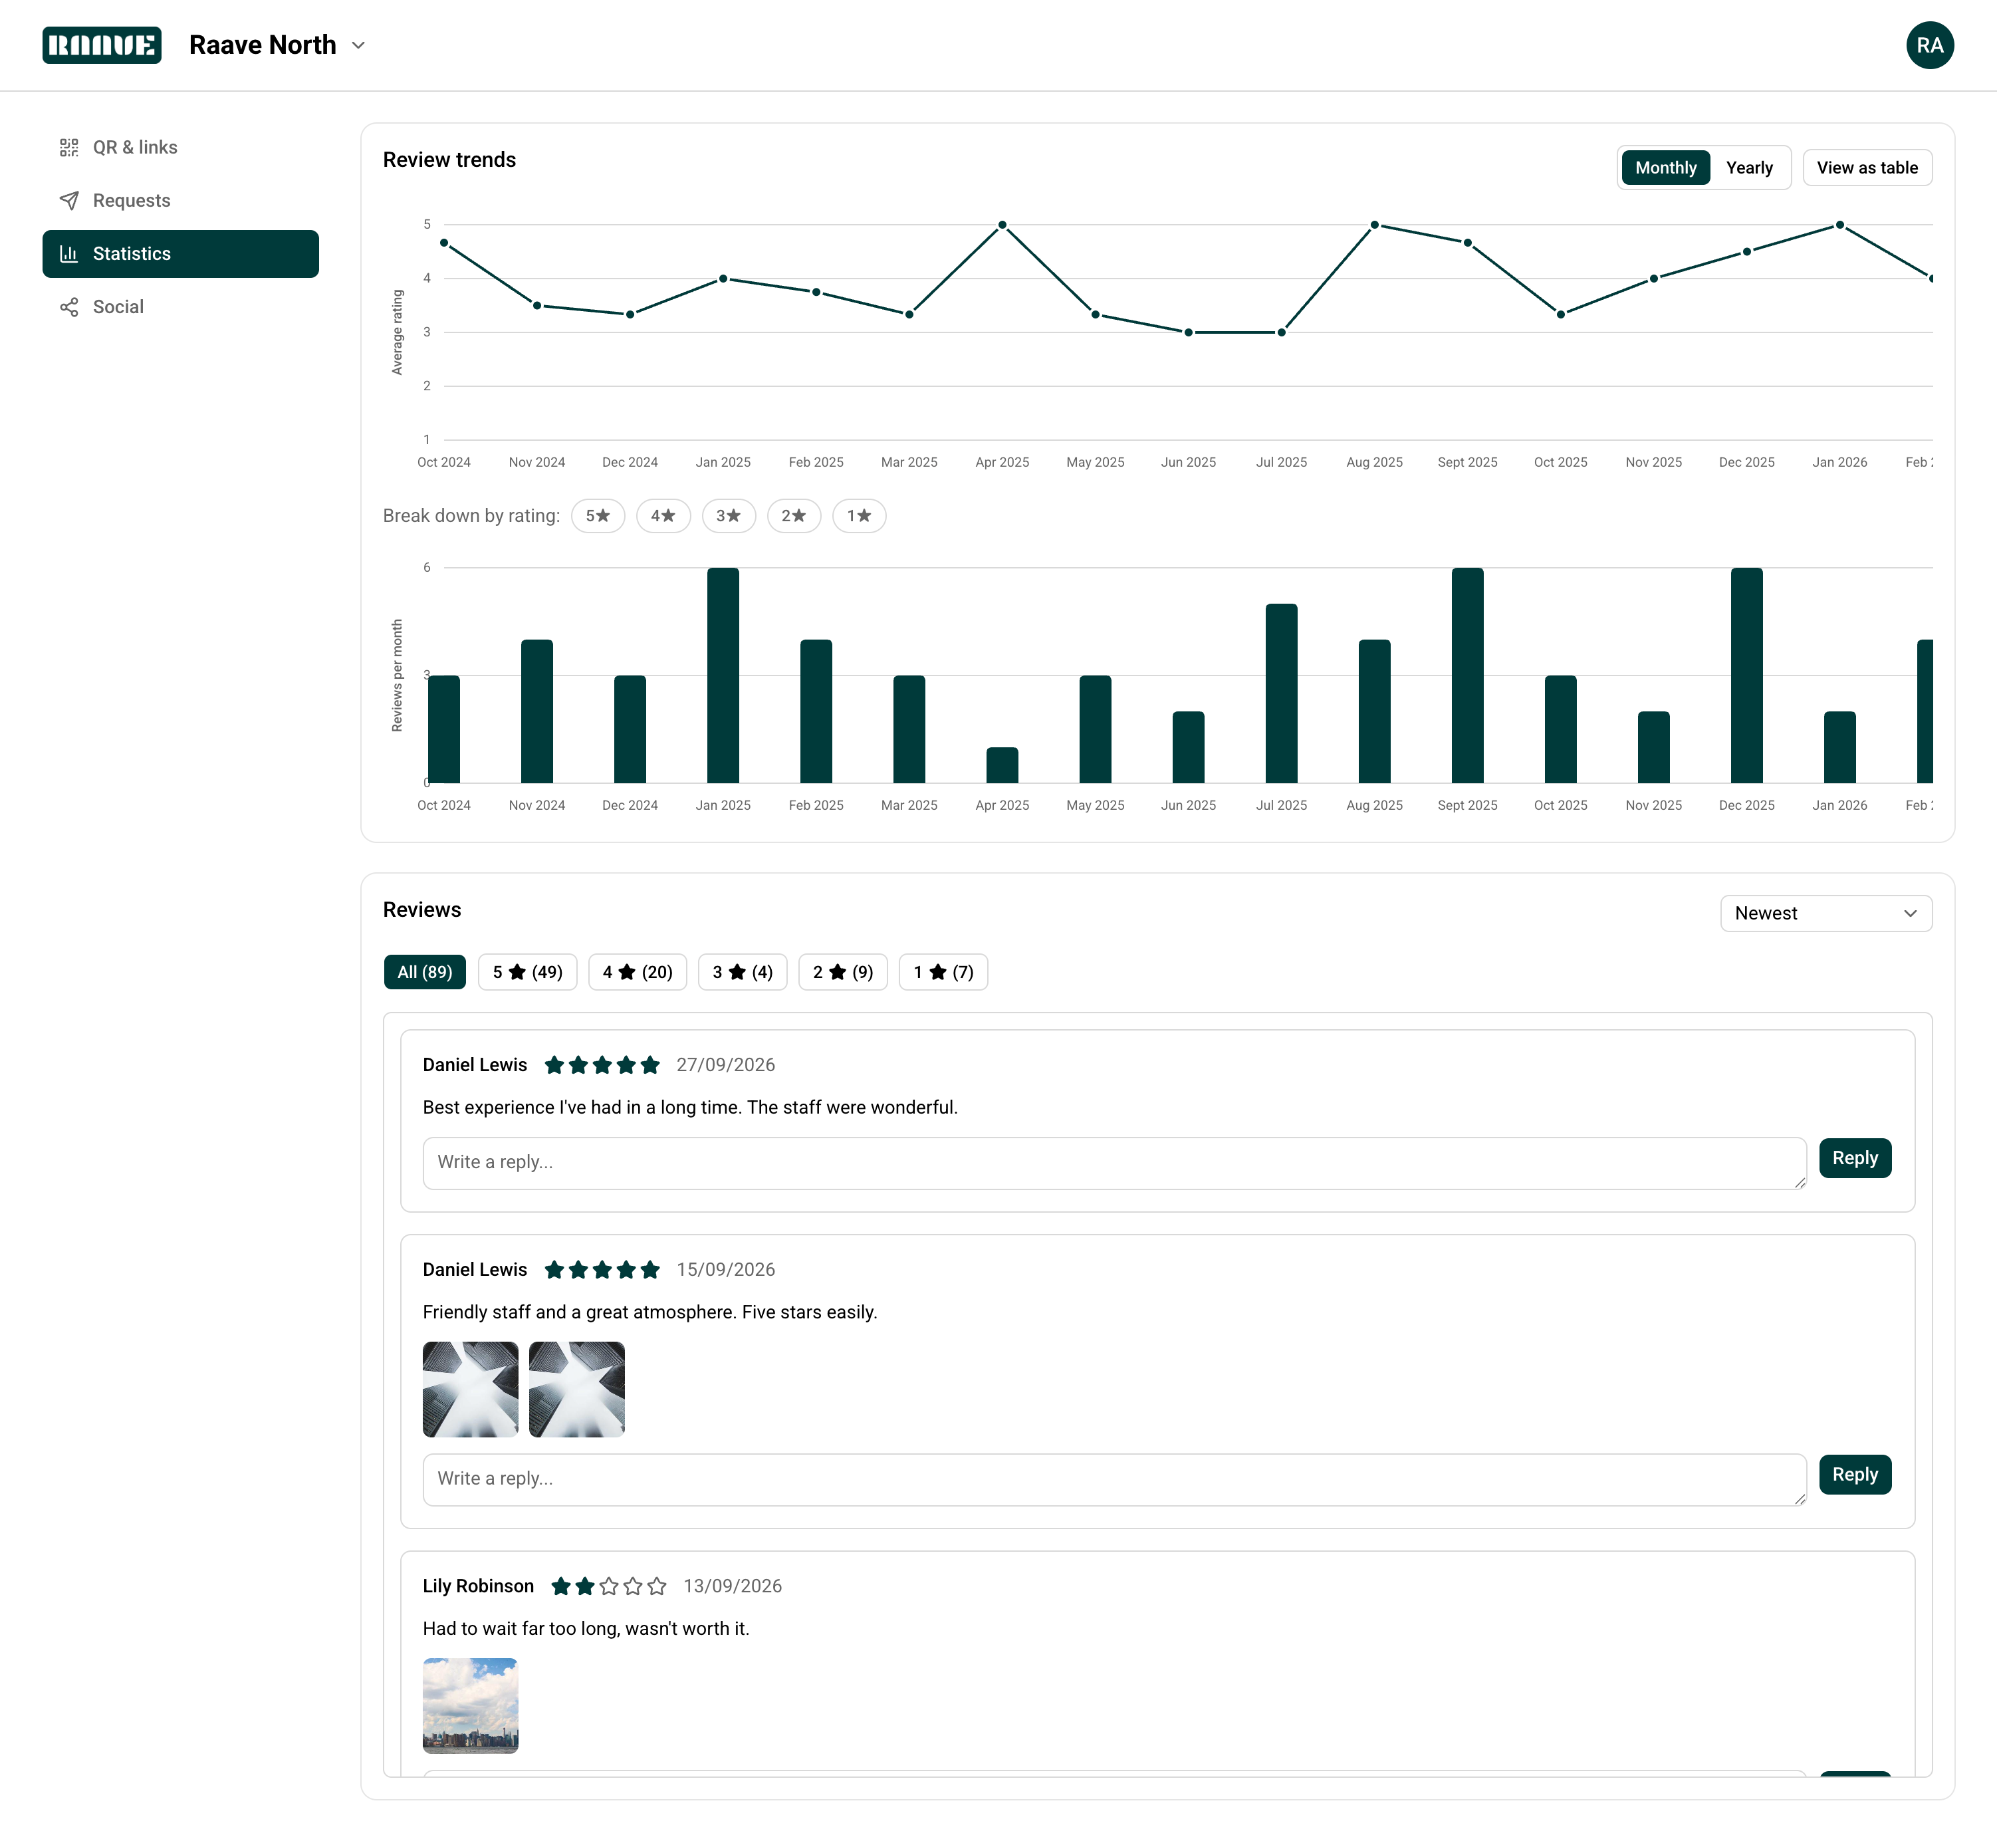Click the Jan 2025 reviews bar
The width and height of the screenshot is (1997, 1831).
723,675
